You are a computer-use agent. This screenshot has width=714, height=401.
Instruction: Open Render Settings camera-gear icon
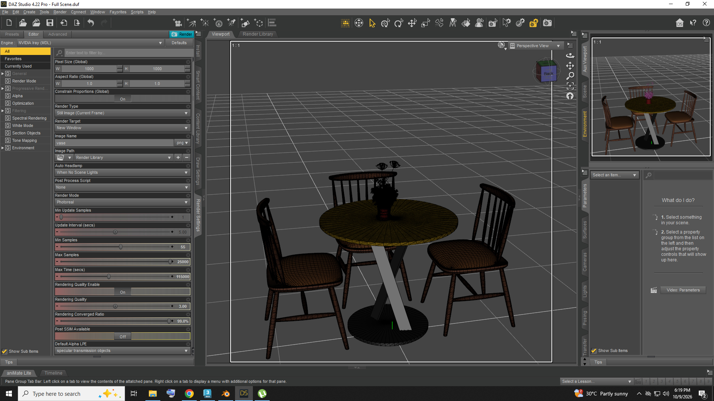point(534,23)
